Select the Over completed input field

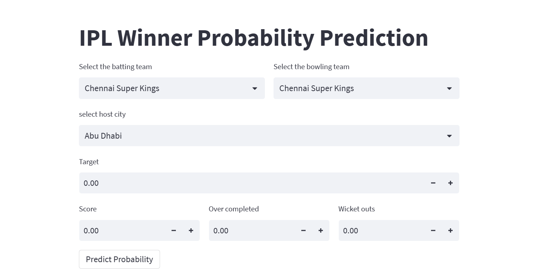[252, 230]
